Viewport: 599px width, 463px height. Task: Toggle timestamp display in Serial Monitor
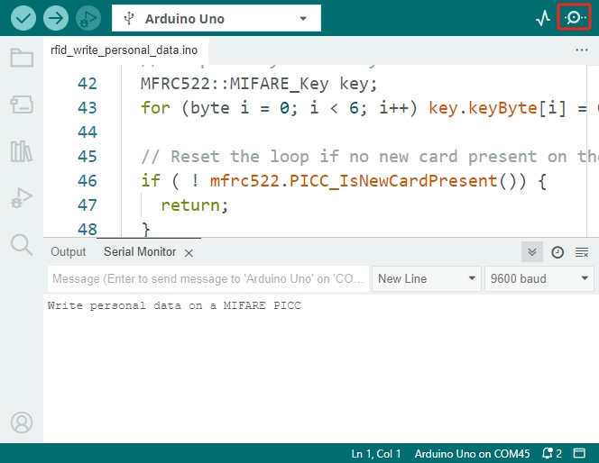[x=558, y=252]
